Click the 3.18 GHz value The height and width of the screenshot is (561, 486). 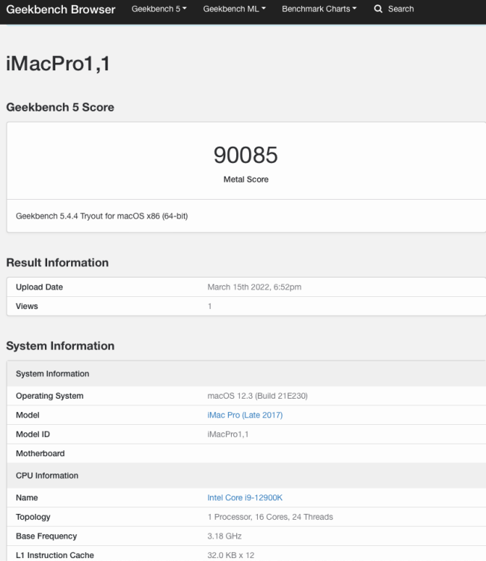pos(224,536)
